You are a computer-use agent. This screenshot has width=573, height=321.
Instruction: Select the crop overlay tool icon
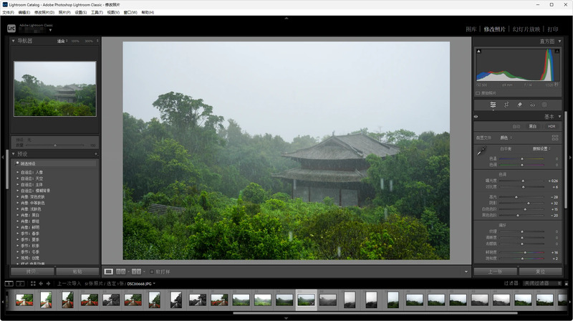tap(506, 105)
